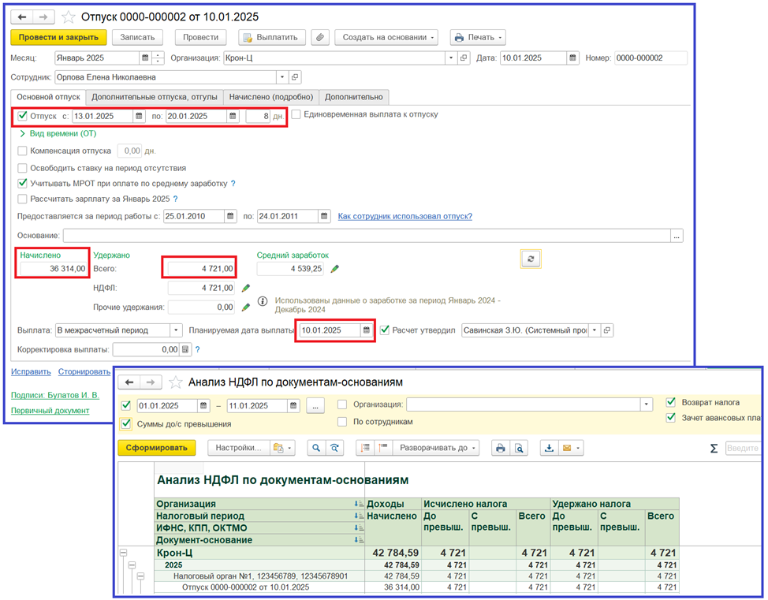The width and height of the screenshot is (768, 600).
Task: Toggle the Отпуск checkbox
Action: (22, 116)
